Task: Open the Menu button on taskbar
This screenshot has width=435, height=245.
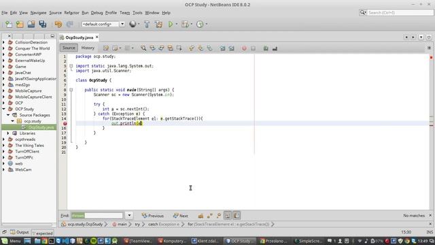Action: click(12, 241)
